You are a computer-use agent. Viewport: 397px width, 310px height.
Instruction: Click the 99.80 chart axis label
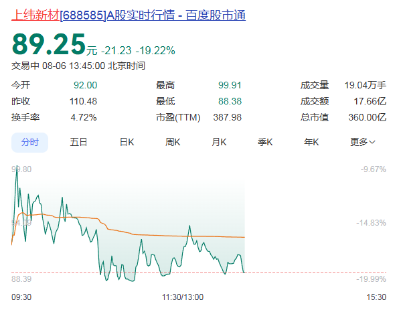[21, 169]
